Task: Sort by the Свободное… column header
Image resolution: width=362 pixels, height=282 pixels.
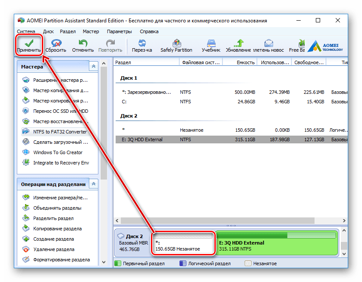Action: coord(309,62)
